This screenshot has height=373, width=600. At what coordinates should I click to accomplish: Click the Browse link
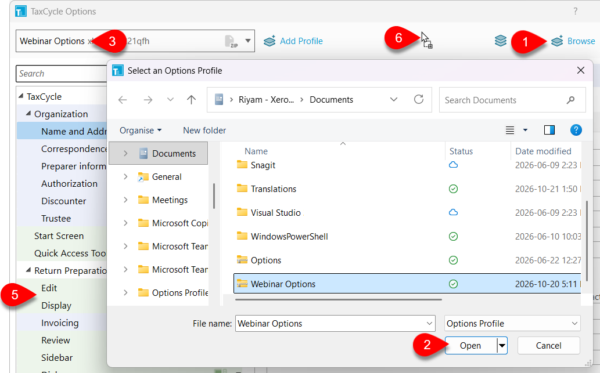[581, 41]
